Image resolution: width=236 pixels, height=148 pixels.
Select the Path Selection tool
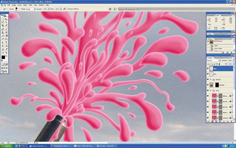3,43
